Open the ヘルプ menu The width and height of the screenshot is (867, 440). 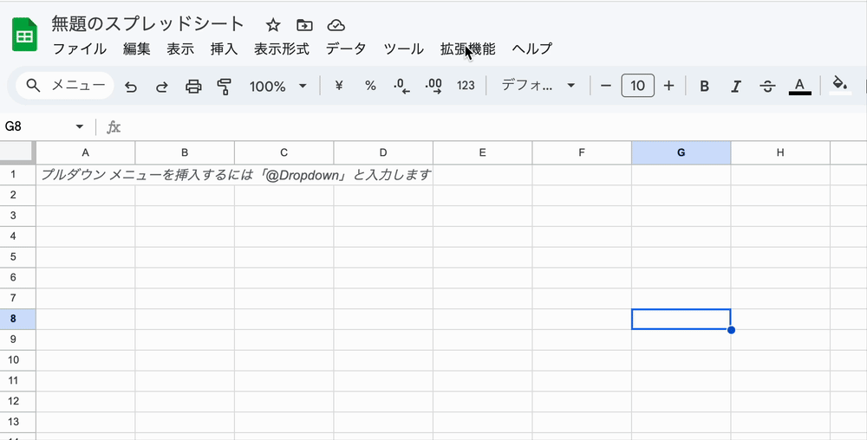(532, 49)
